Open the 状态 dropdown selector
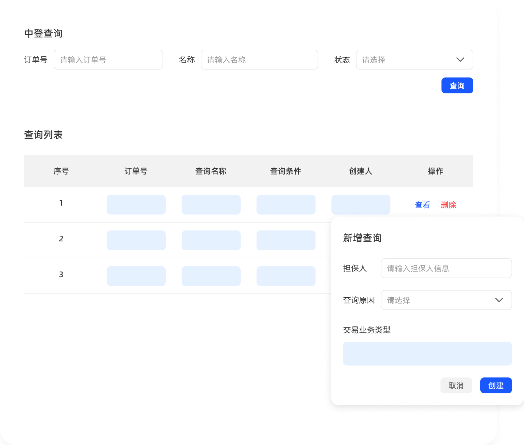 click(x=408, y=60)
